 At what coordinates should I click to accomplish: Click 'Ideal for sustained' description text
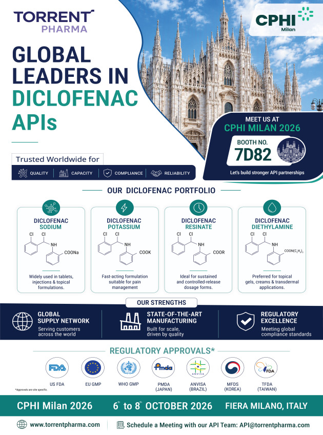[198, 282]
